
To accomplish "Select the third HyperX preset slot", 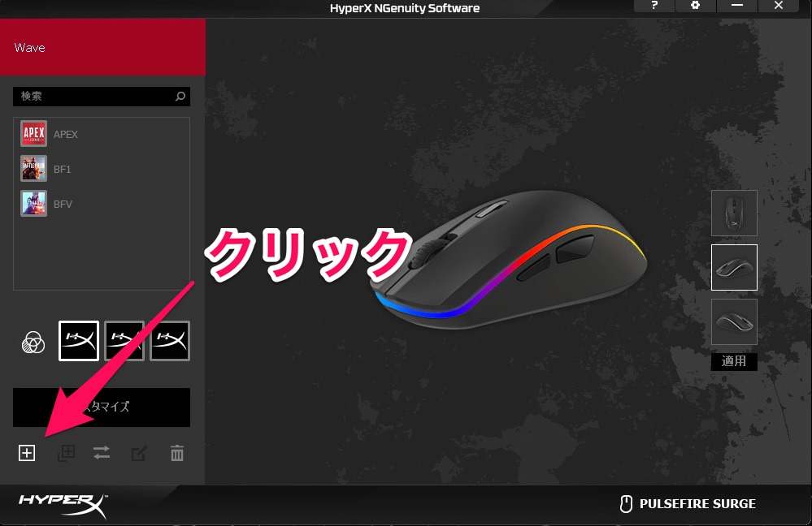I will 170,341.
